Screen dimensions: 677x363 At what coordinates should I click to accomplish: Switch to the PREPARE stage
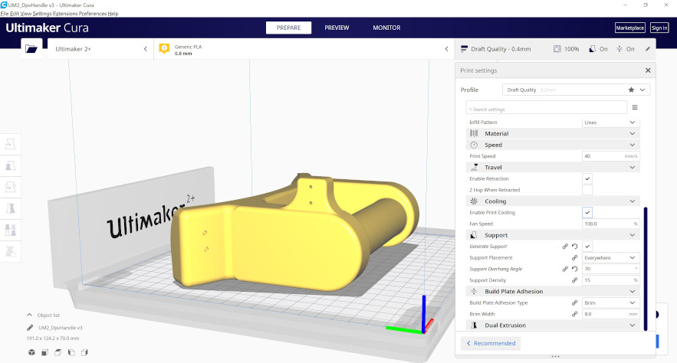coord(288,28)
